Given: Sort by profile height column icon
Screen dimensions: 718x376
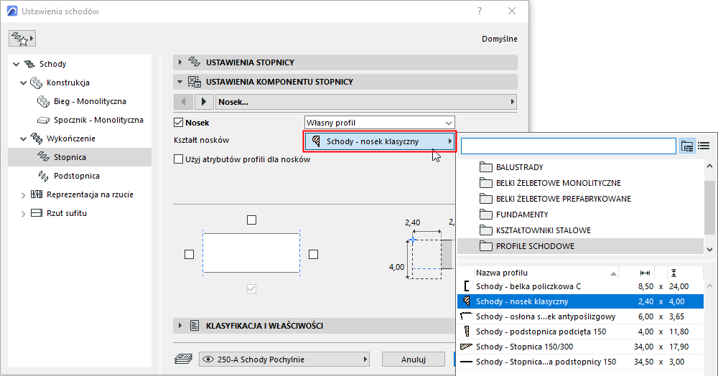Looking at the screenshot, I should (x=673, y=273).
